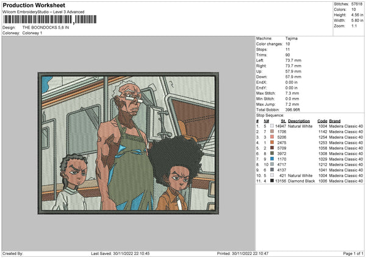Click the Diamond Black description
Image resolution: width=366 pixels, height=258 pixels.
click(x=301, y=181)
